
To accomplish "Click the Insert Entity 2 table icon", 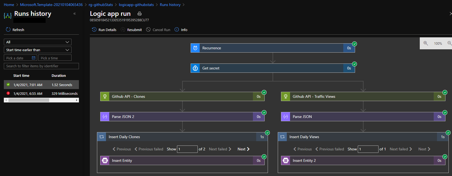I will click(286, 160).
